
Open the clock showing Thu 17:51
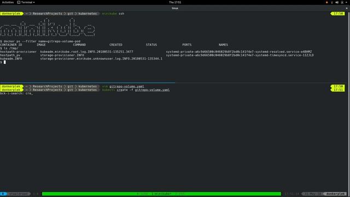point(175,2)
